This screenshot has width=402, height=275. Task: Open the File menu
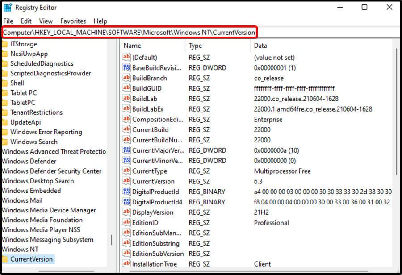8,21
